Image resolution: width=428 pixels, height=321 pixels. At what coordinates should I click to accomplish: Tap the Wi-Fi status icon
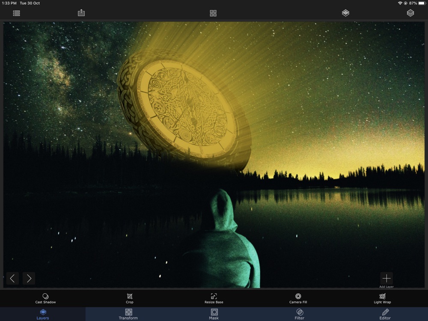tap(400, 3)
